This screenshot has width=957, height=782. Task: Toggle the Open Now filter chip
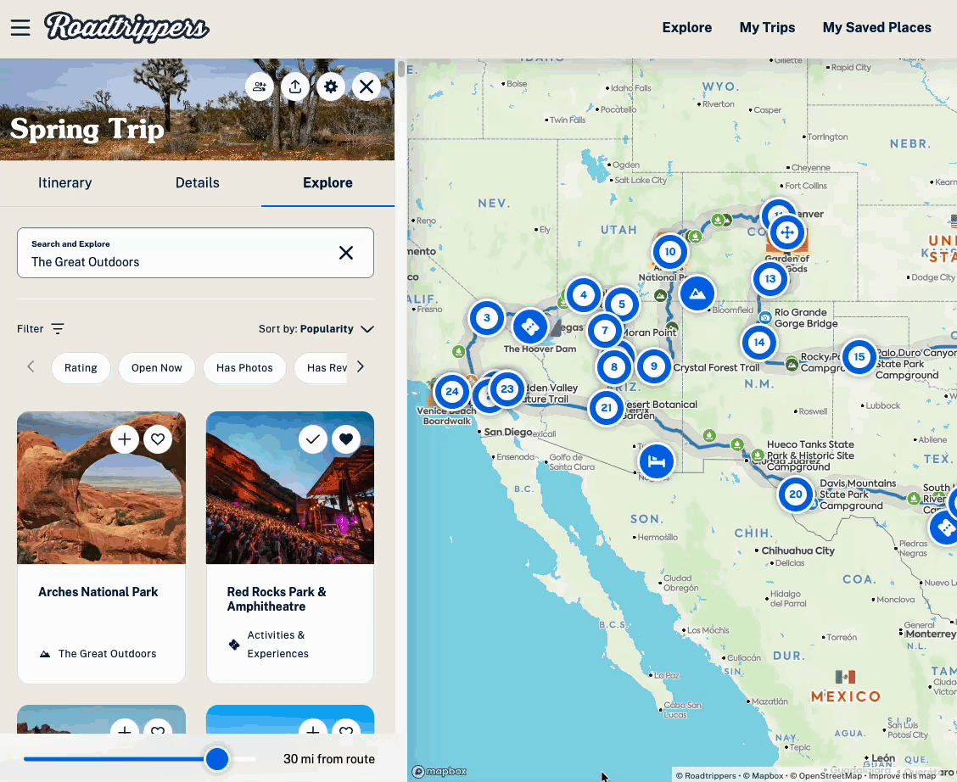coord(157,368)
